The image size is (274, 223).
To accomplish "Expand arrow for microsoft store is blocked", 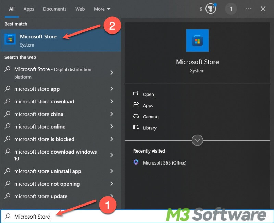I will 112,139.
